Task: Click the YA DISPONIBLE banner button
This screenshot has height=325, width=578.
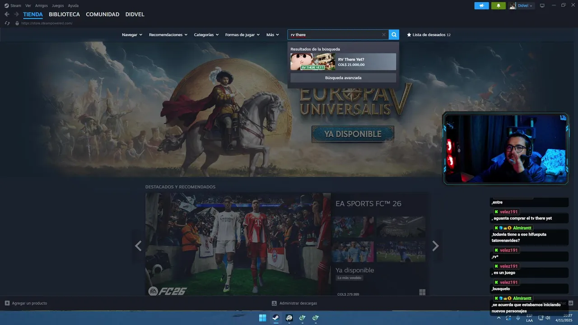Action: [x=353, y=134]
